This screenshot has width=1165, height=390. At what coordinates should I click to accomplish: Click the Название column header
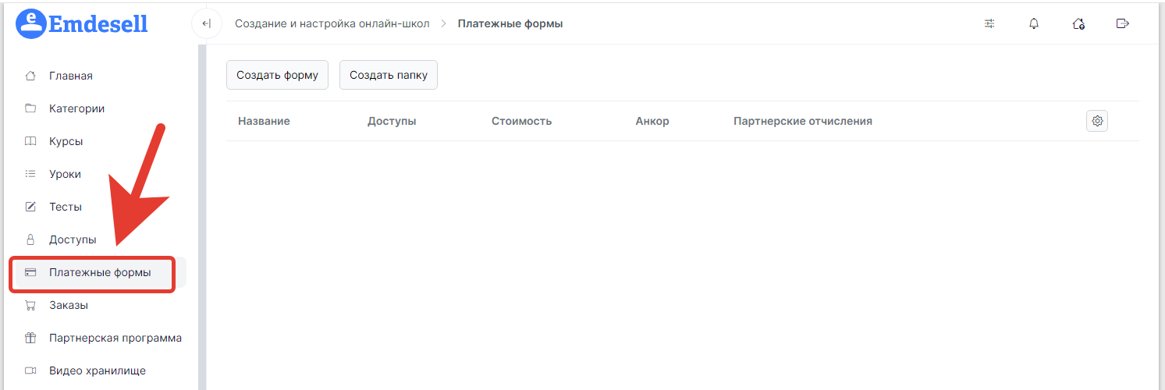264,121
